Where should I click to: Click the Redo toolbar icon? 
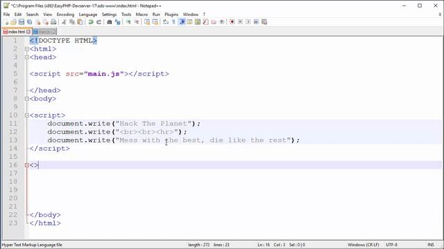pos(99,22)
